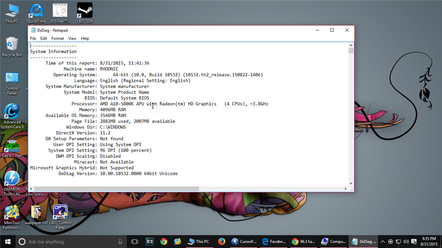Open the Edit menu in Notepad
442x248 pixels.
44,39
